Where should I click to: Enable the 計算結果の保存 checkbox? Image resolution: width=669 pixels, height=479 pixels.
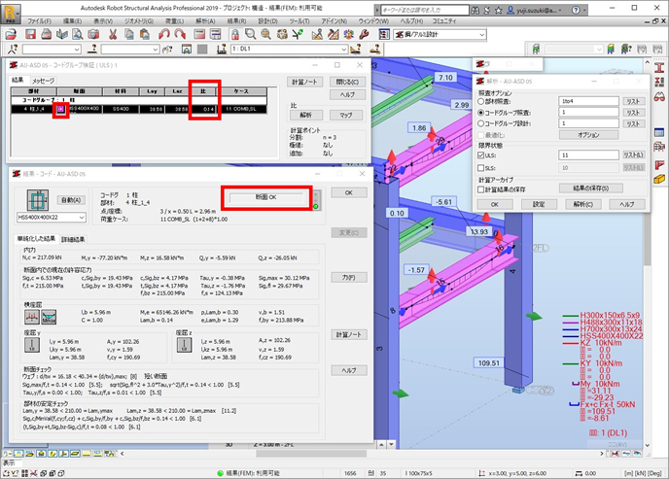coord(480,189)
